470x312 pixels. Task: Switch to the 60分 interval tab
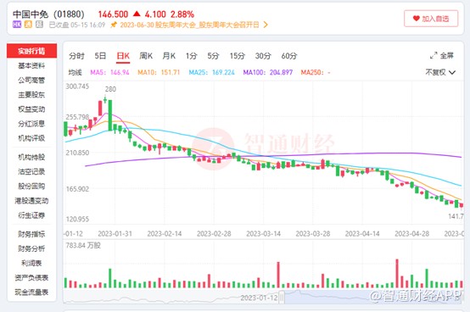[289, 56]
